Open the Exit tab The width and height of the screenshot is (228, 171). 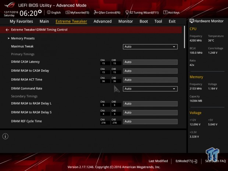(172, 21)
